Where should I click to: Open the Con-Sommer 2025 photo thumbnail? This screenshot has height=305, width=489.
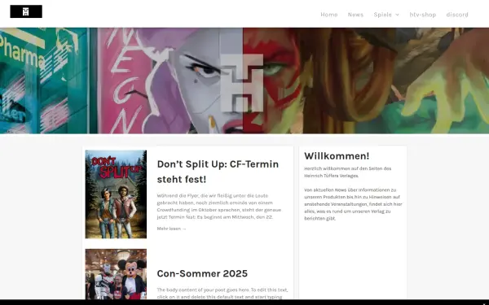(116, 274)
